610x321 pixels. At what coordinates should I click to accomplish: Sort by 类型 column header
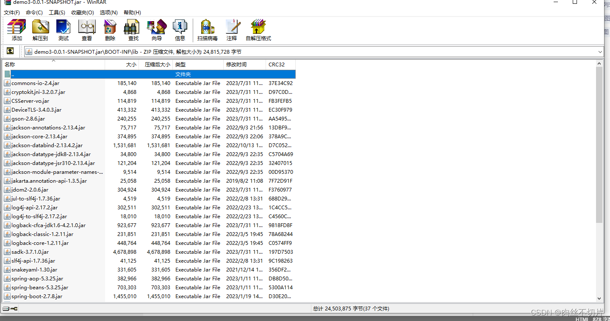[x=198, y=65]
